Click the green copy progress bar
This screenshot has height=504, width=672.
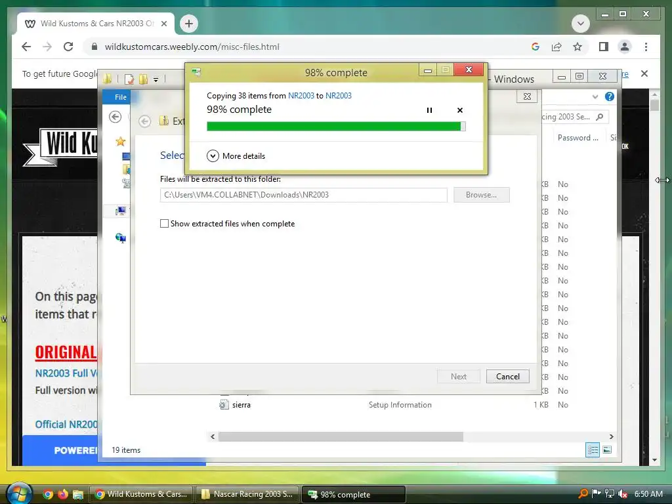point(336,126)
